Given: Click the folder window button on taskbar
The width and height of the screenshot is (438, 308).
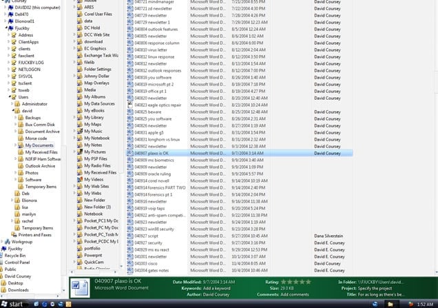Looking at the screenshot, I should tap(390, 304).
